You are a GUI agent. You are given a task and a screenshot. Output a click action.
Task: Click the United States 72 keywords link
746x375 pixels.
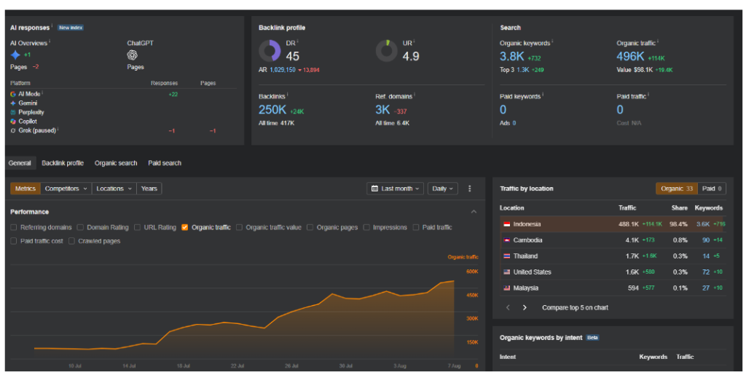tap(706, 272)
